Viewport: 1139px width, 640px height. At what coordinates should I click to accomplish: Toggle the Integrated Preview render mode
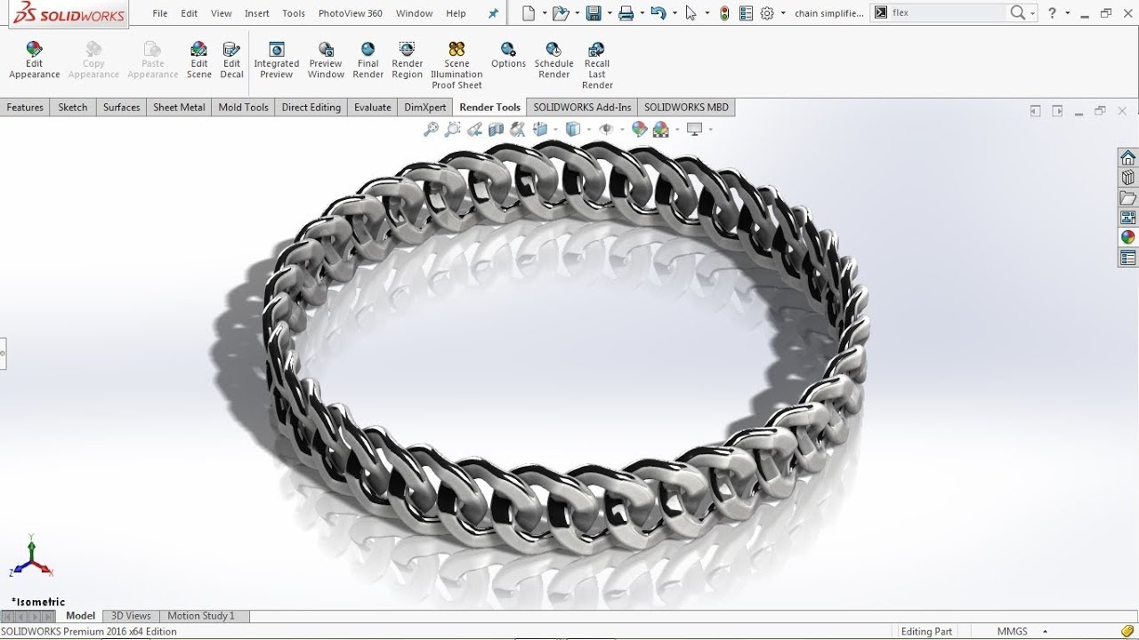[276, 60]
